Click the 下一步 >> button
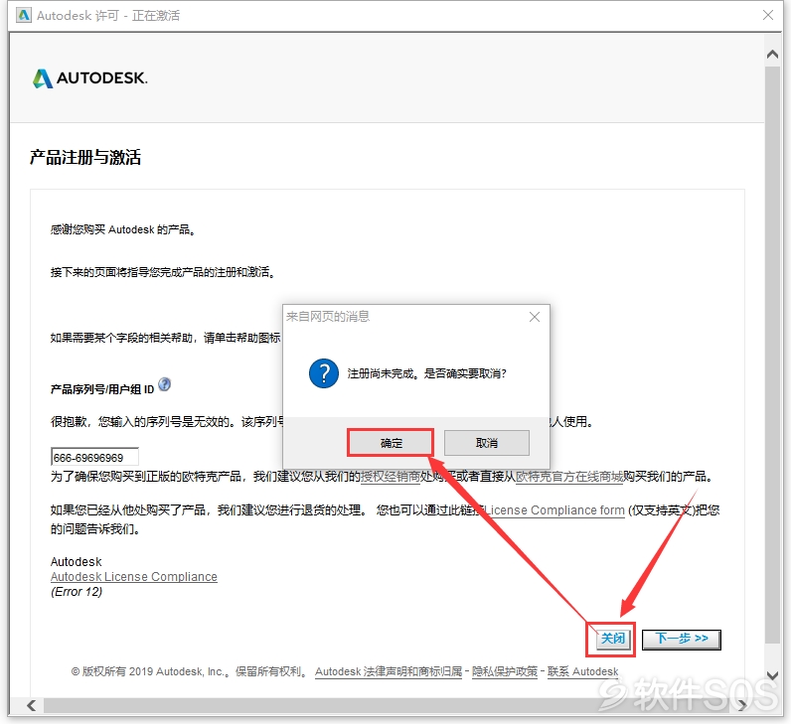The height and width of the screenshot is (724, 791). (x=681, y=639)
